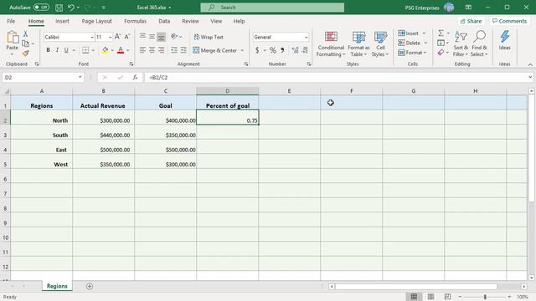The image size is (536, 301).
Task: Switch to Page Break Preview in status bar
Action: [x=447, y=297]
